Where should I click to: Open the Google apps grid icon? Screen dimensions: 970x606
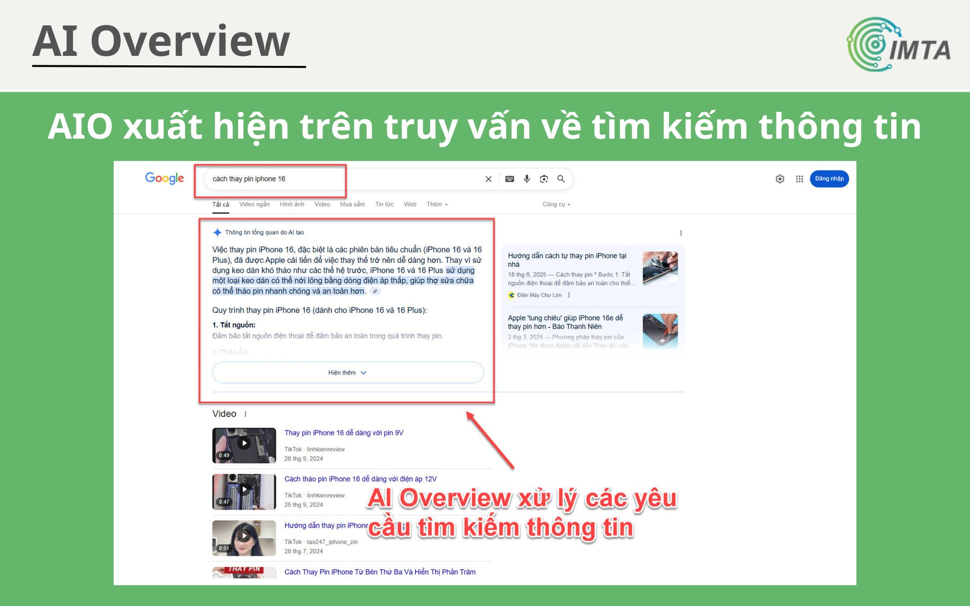click(799, 179)
